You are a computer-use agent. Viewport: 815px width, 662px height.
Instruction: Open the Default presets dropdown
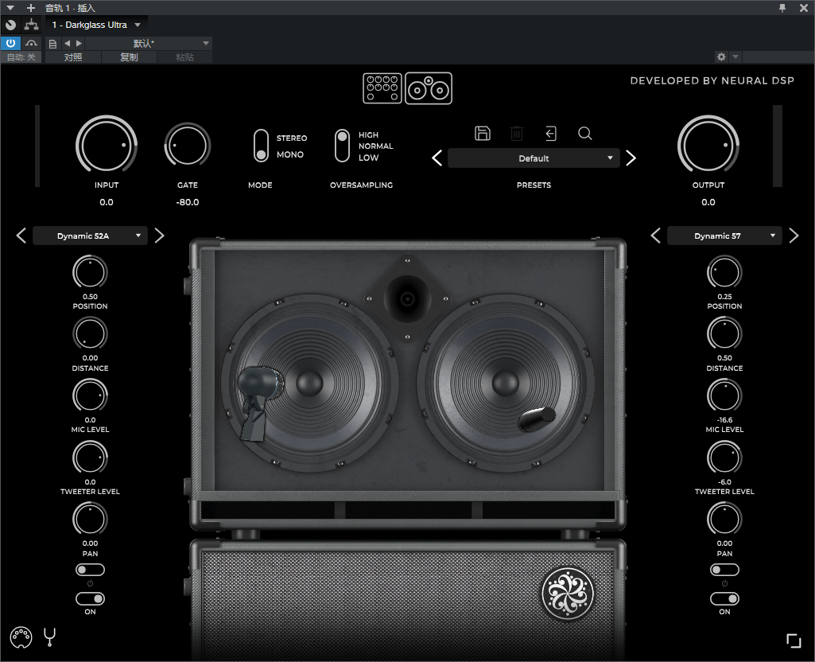tap(534, 158)
